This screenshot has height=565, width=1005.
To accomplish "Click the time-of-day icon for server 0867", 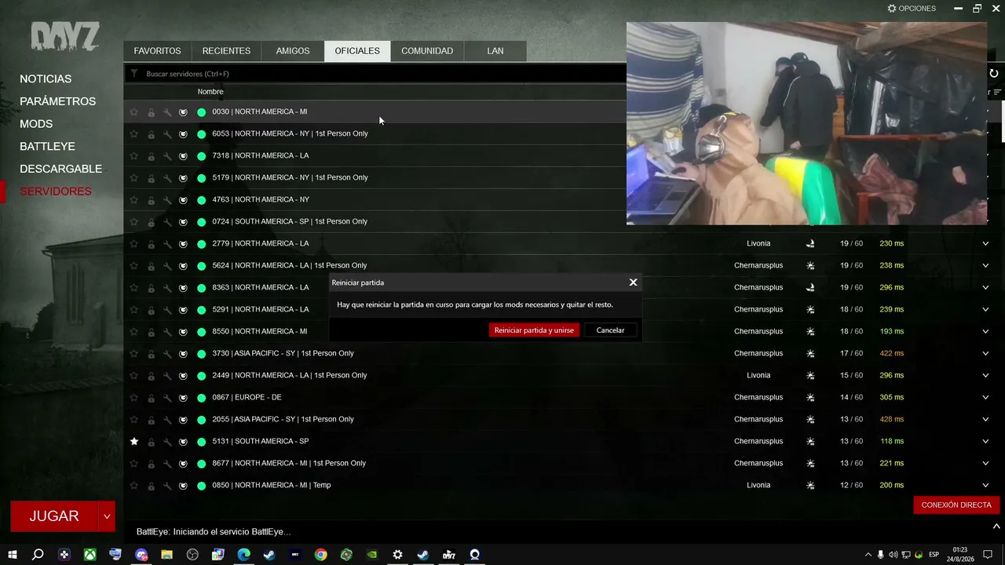I will (x=810, y=398).
